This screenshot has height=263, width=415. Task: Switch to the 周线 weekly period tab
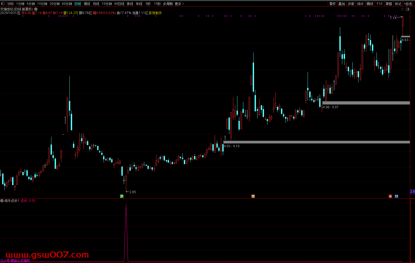click(87, 4)
